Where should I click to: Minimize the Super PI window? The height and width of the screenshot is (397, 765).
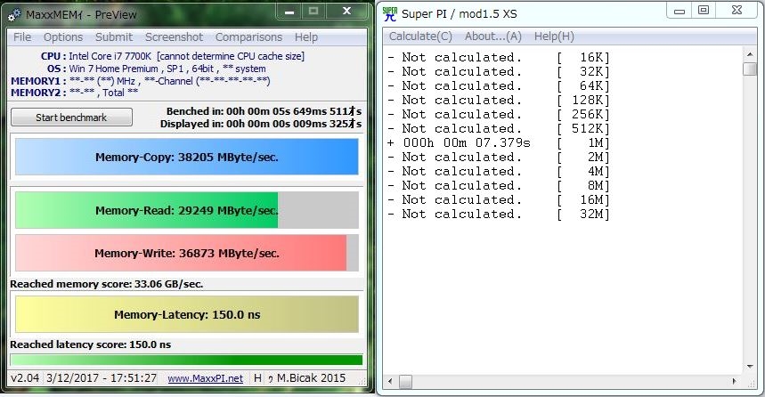[680, 11]
